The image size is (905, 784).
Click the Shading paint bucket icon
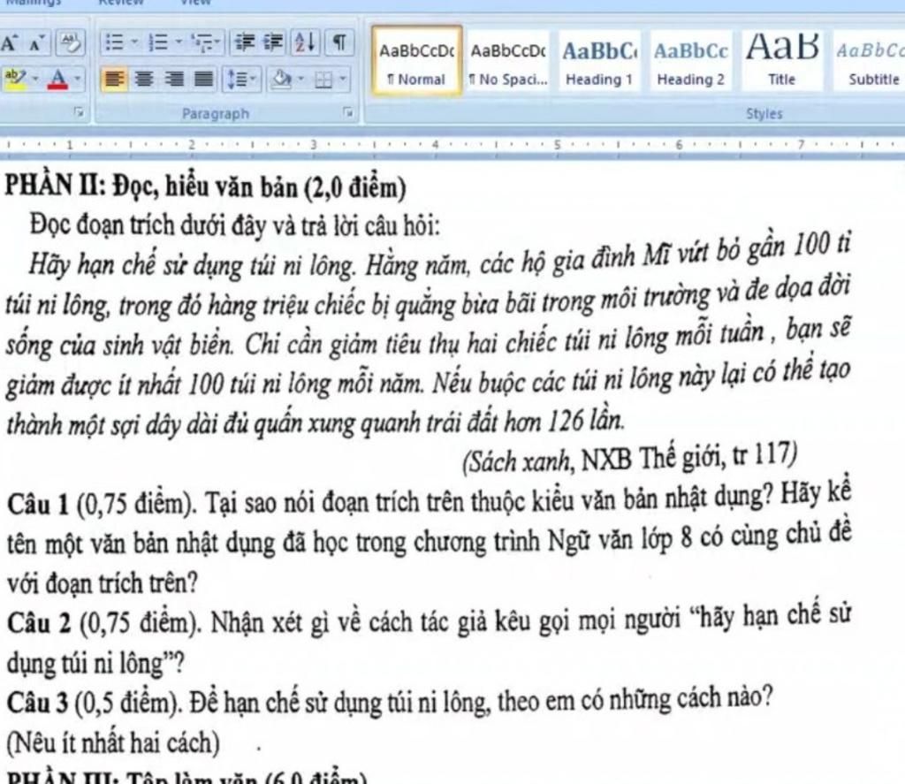tap(282, 79)
